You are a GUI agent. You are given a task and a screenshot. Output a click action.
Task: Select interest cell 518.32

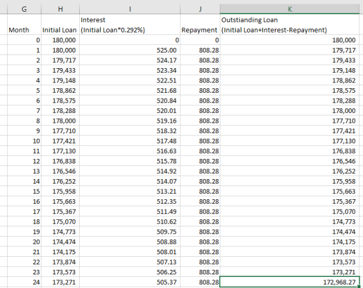click(130, 130)
